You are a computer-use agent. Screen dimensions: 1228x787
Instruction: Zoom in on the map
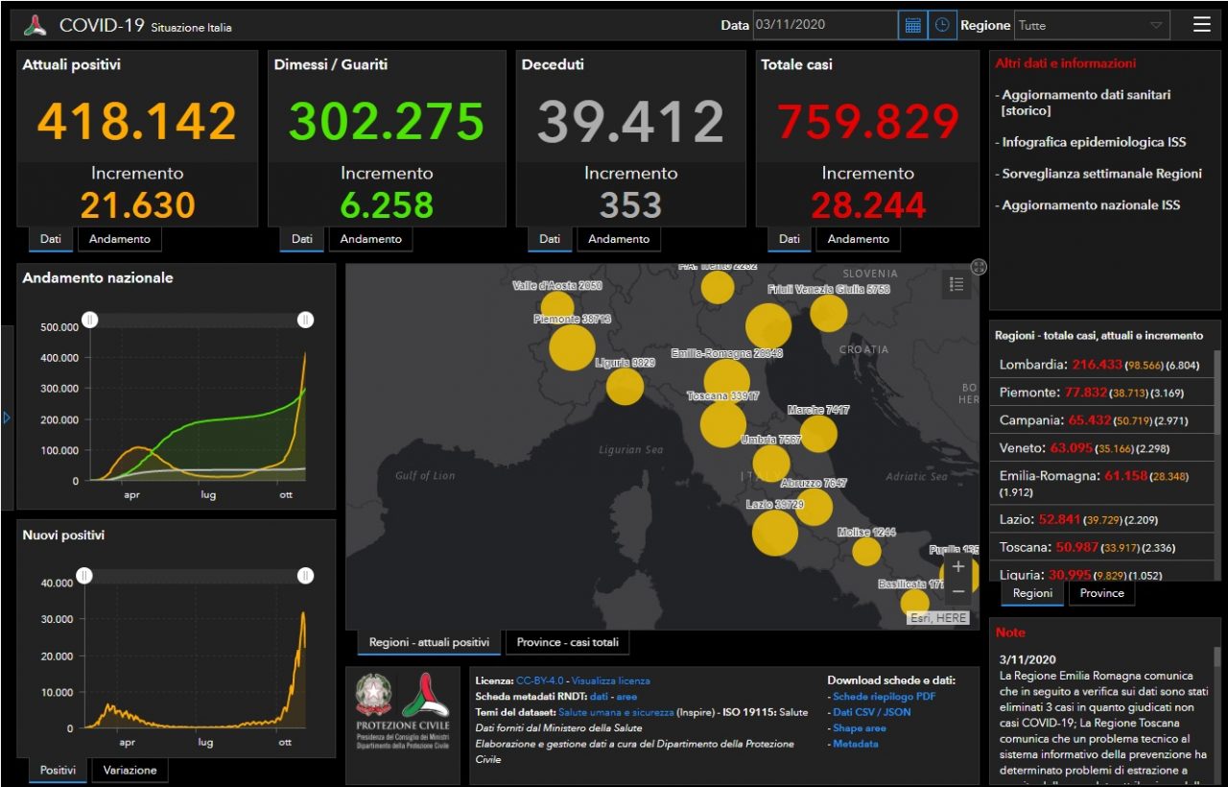click(x=958, y=567)
